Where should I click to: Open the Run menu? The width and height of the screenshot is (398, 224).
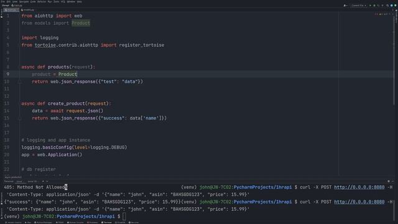click(x=50, y=2)
